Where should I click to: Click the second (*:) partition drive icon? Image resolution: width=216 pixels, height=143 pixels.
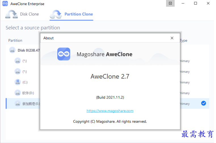click(x=18, y=72)
